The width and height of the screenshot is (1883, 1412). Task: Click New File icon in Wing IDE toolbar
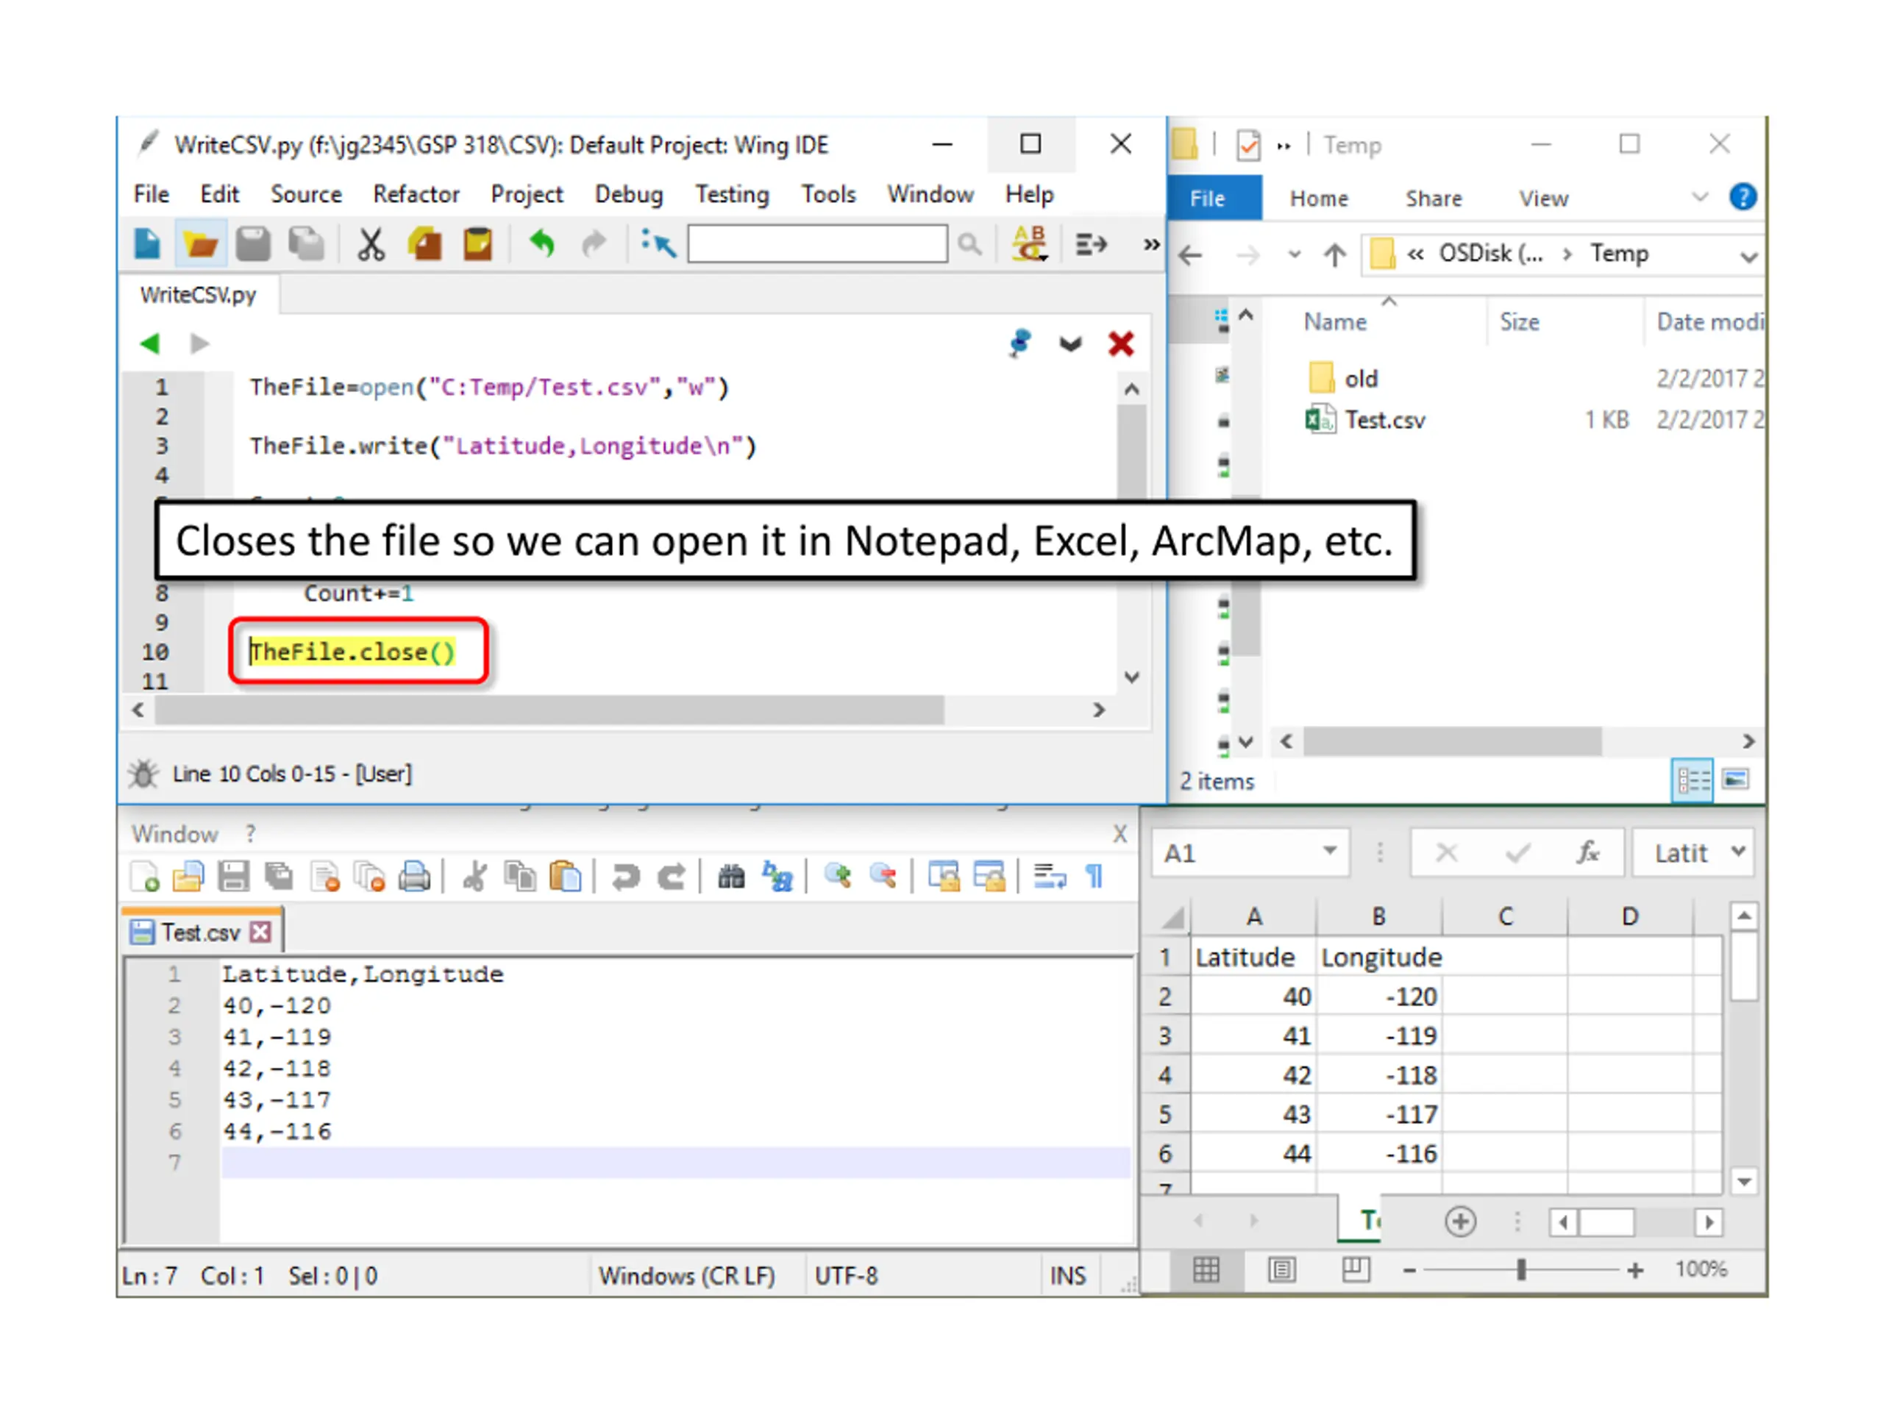[147, 244]
